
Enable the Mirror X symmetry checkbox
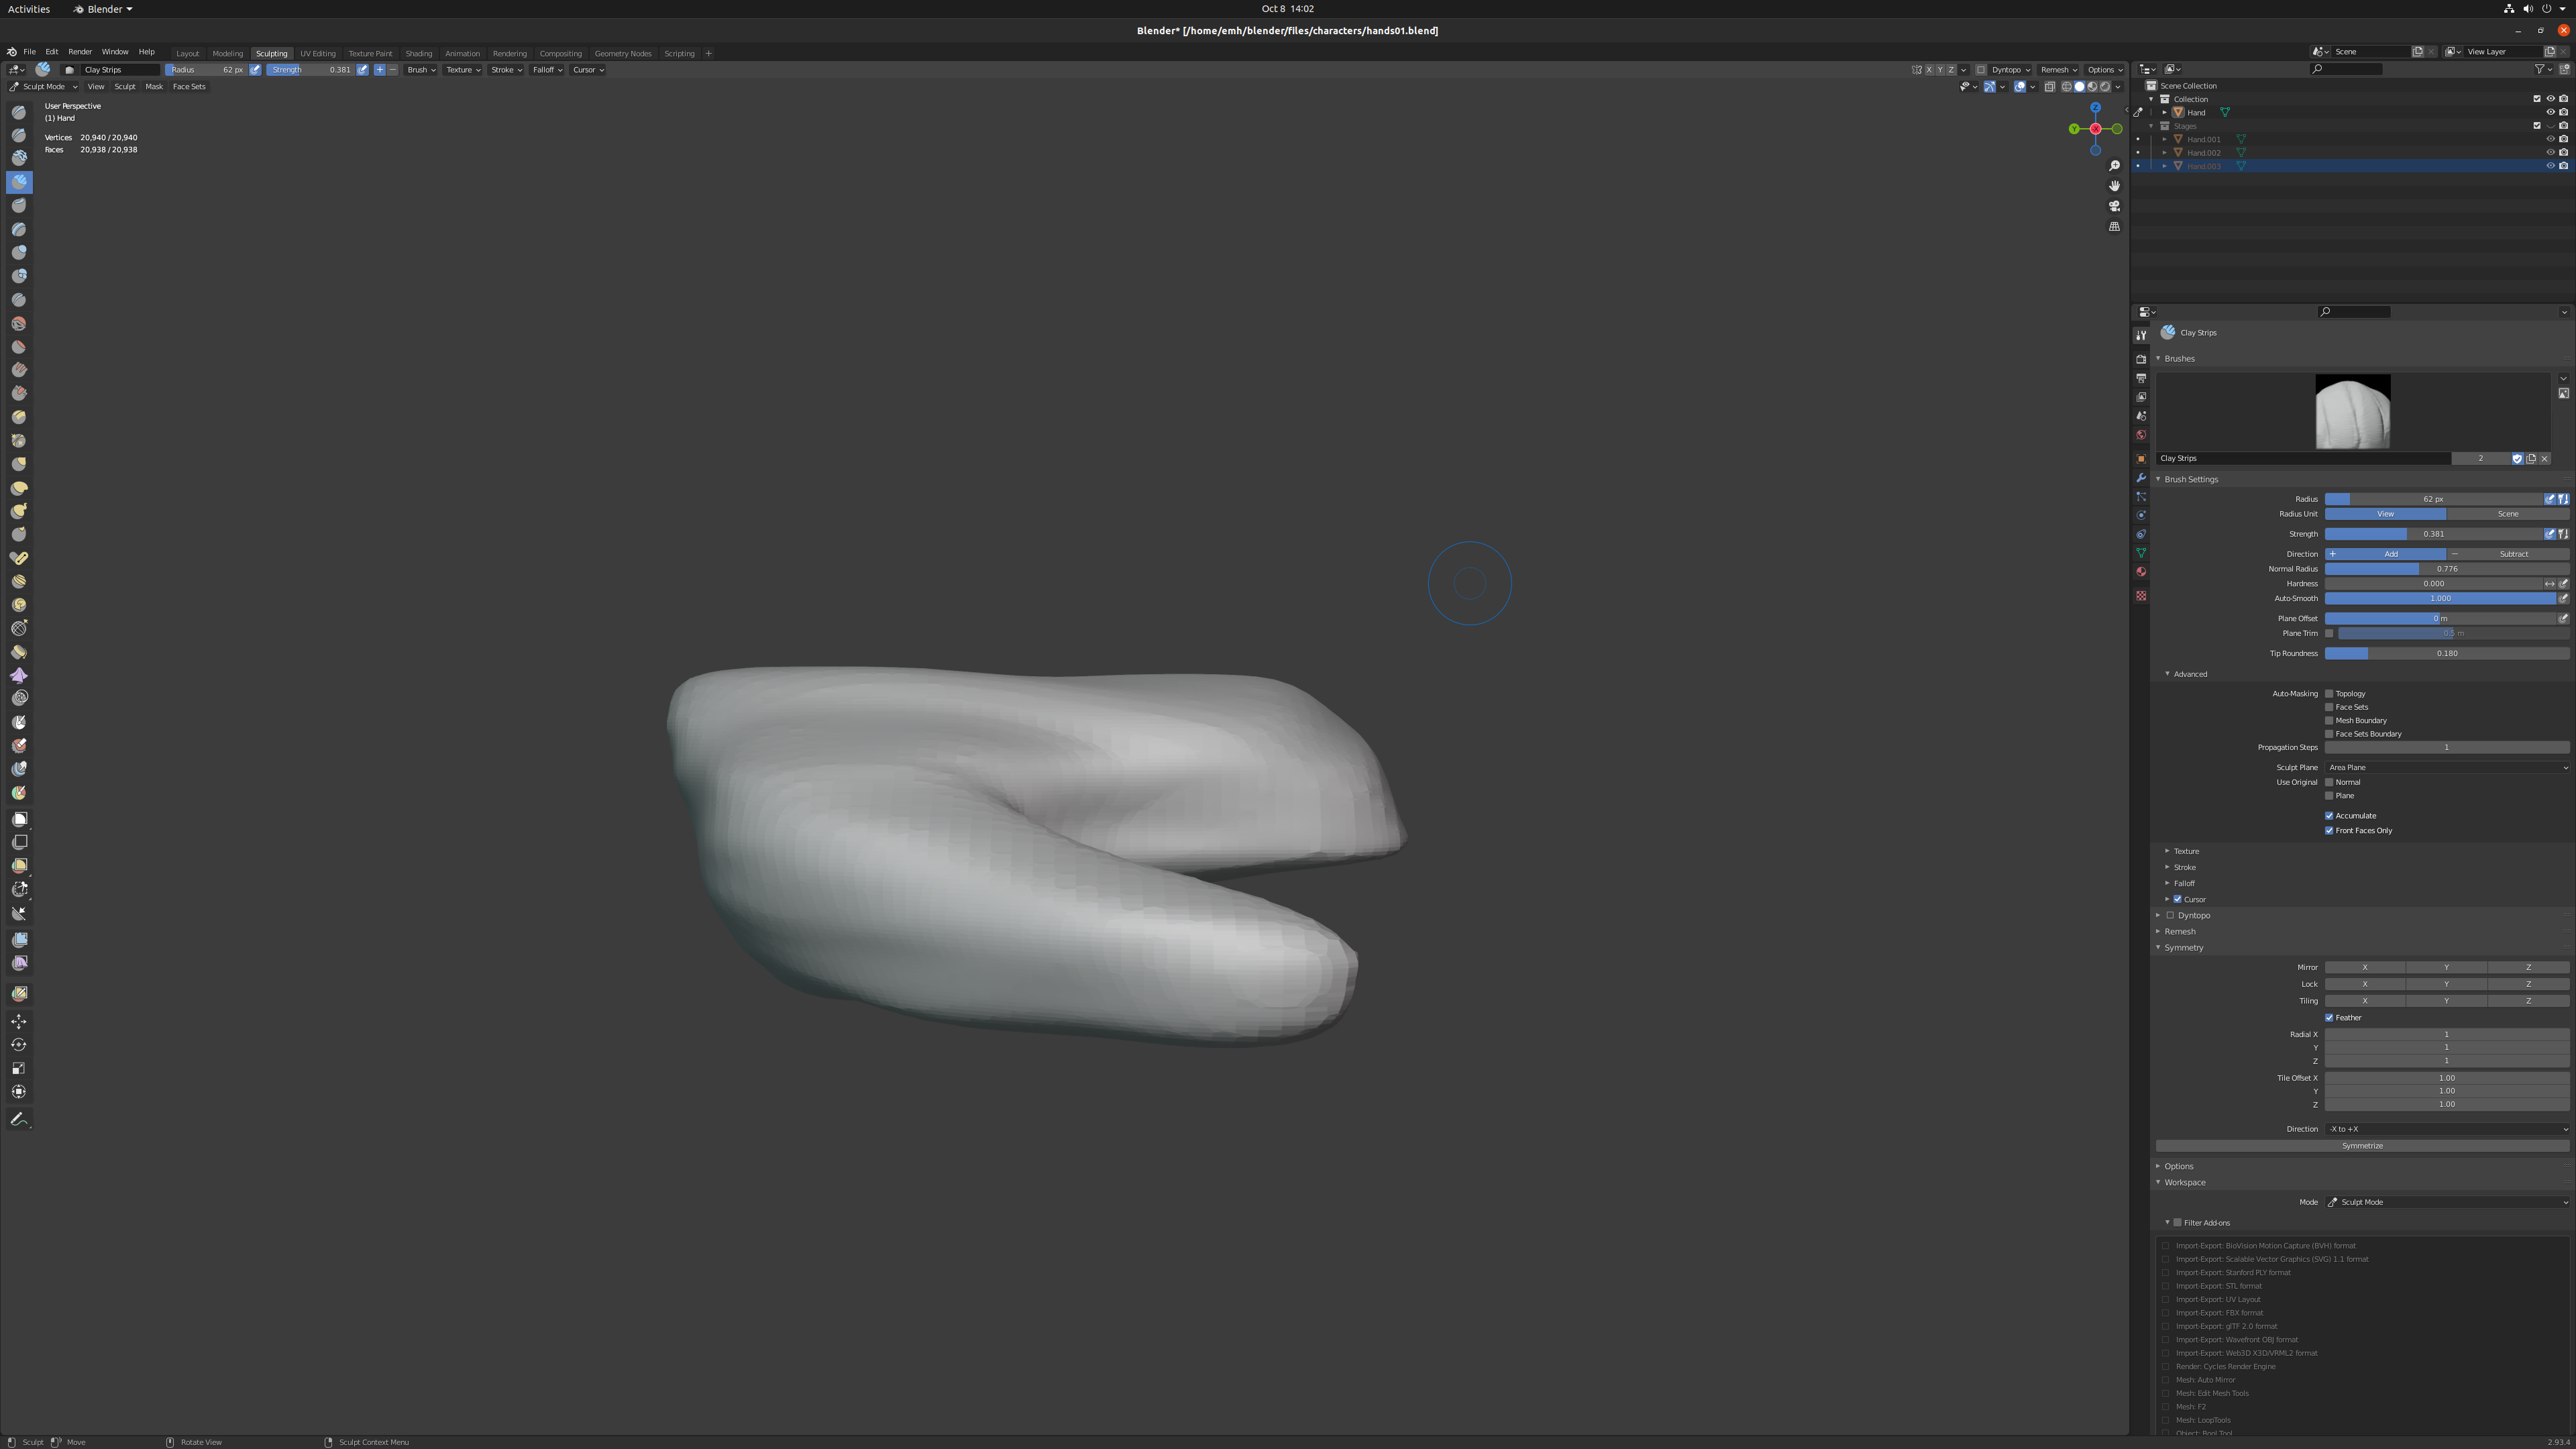[x=2364, y=966]
